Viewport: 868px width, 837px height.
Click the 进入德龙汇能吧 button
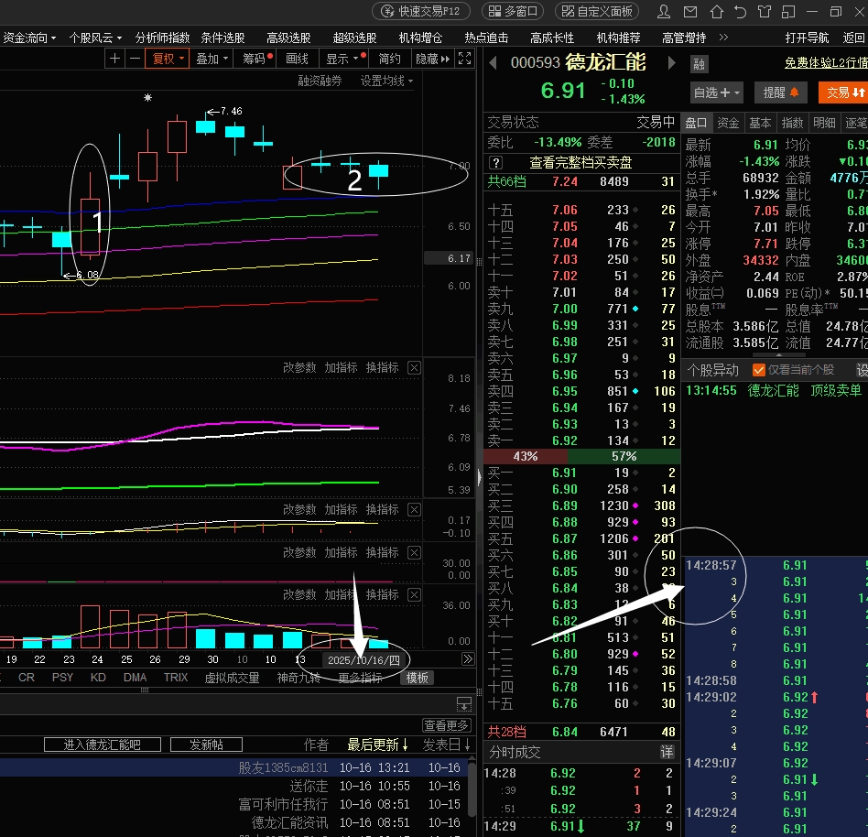click(x=103, y=745)
